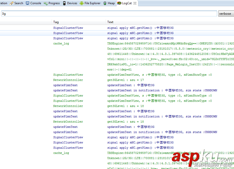234x169 pixels.
Task: Click the Console tab monitor icon
Action: click(27, 3)
